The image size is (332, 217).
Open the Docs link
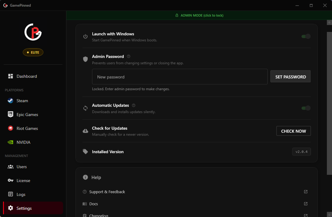point(196,204)
